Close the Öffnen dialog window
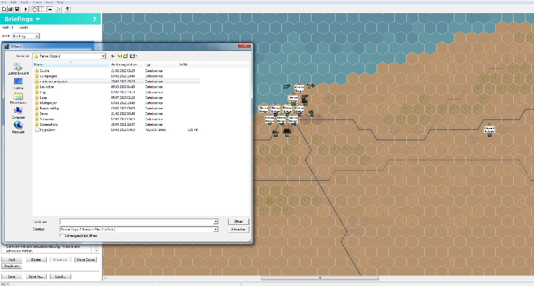This screenshot has width=534, height=286. point(244,46)
